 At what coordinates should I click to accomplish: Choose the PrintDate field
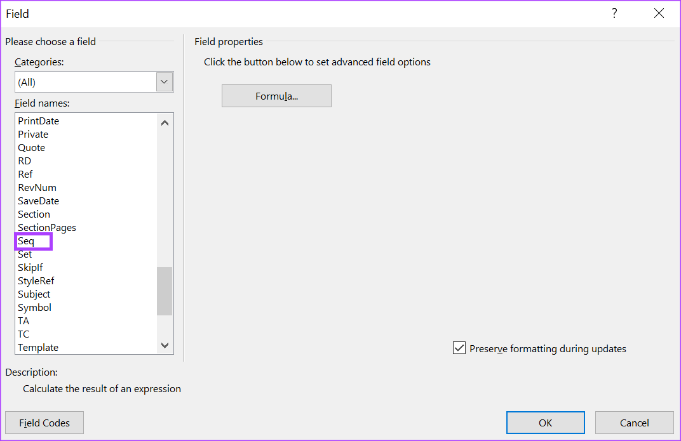(38, 121)
